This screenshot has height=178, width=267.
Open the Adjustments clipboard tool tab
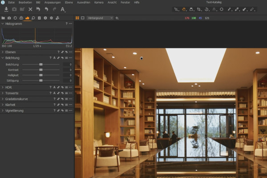pos(39,18)
